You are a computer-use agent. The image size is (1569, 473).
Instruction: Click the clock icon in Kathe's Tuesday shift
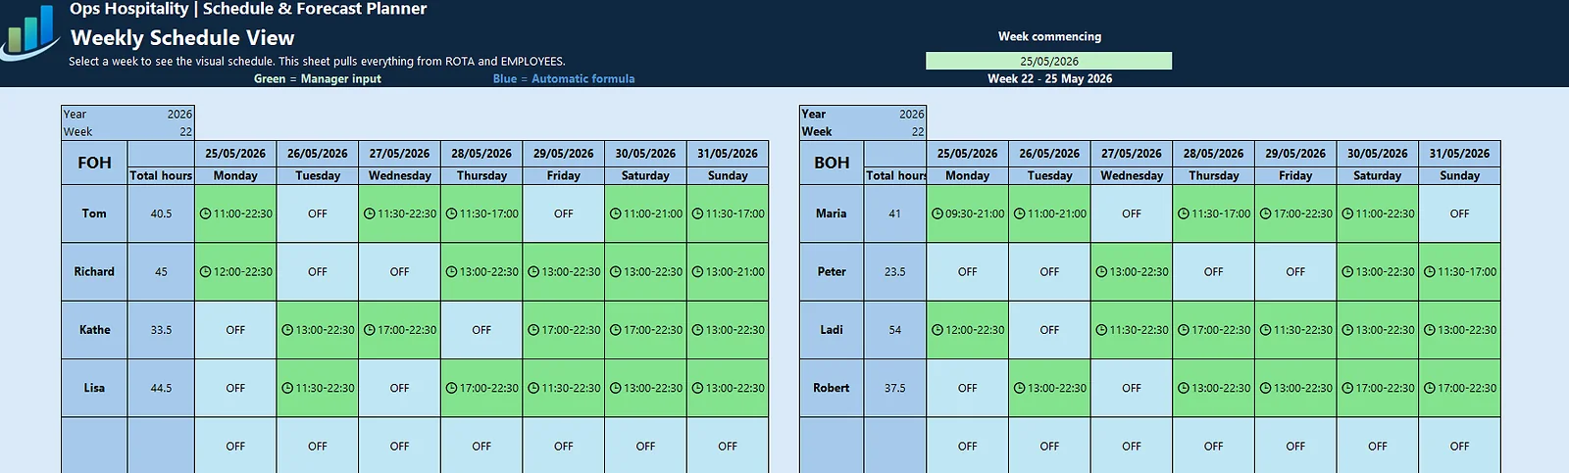(287, 330)
